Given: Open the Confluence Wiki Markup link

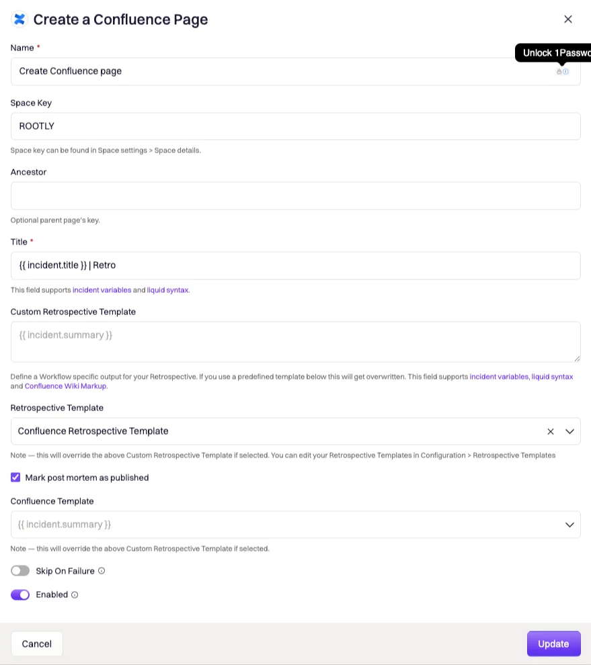Looking at the screenshot, I should pos(65,386).
